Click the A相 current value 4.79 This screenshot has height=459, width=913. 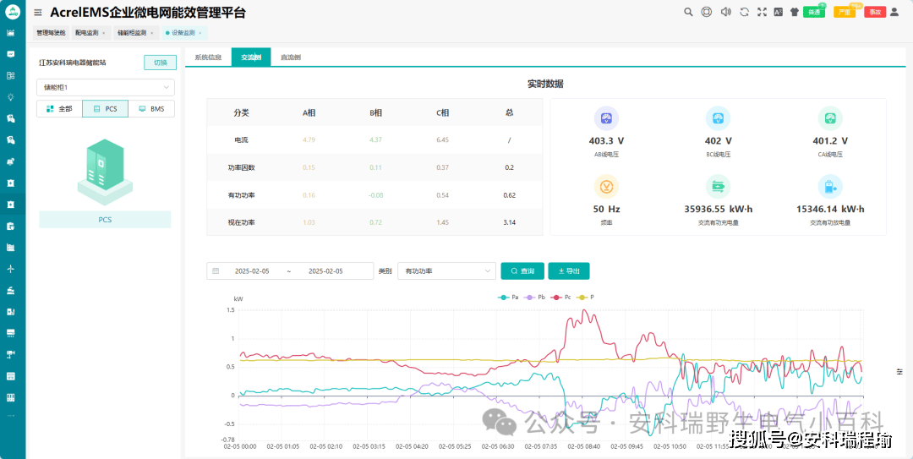pos(309,140)
